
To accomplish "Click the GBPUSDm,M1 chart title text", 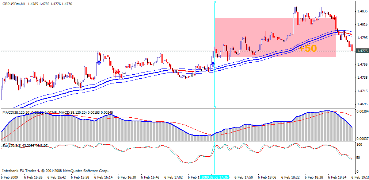I will point(14,4).
